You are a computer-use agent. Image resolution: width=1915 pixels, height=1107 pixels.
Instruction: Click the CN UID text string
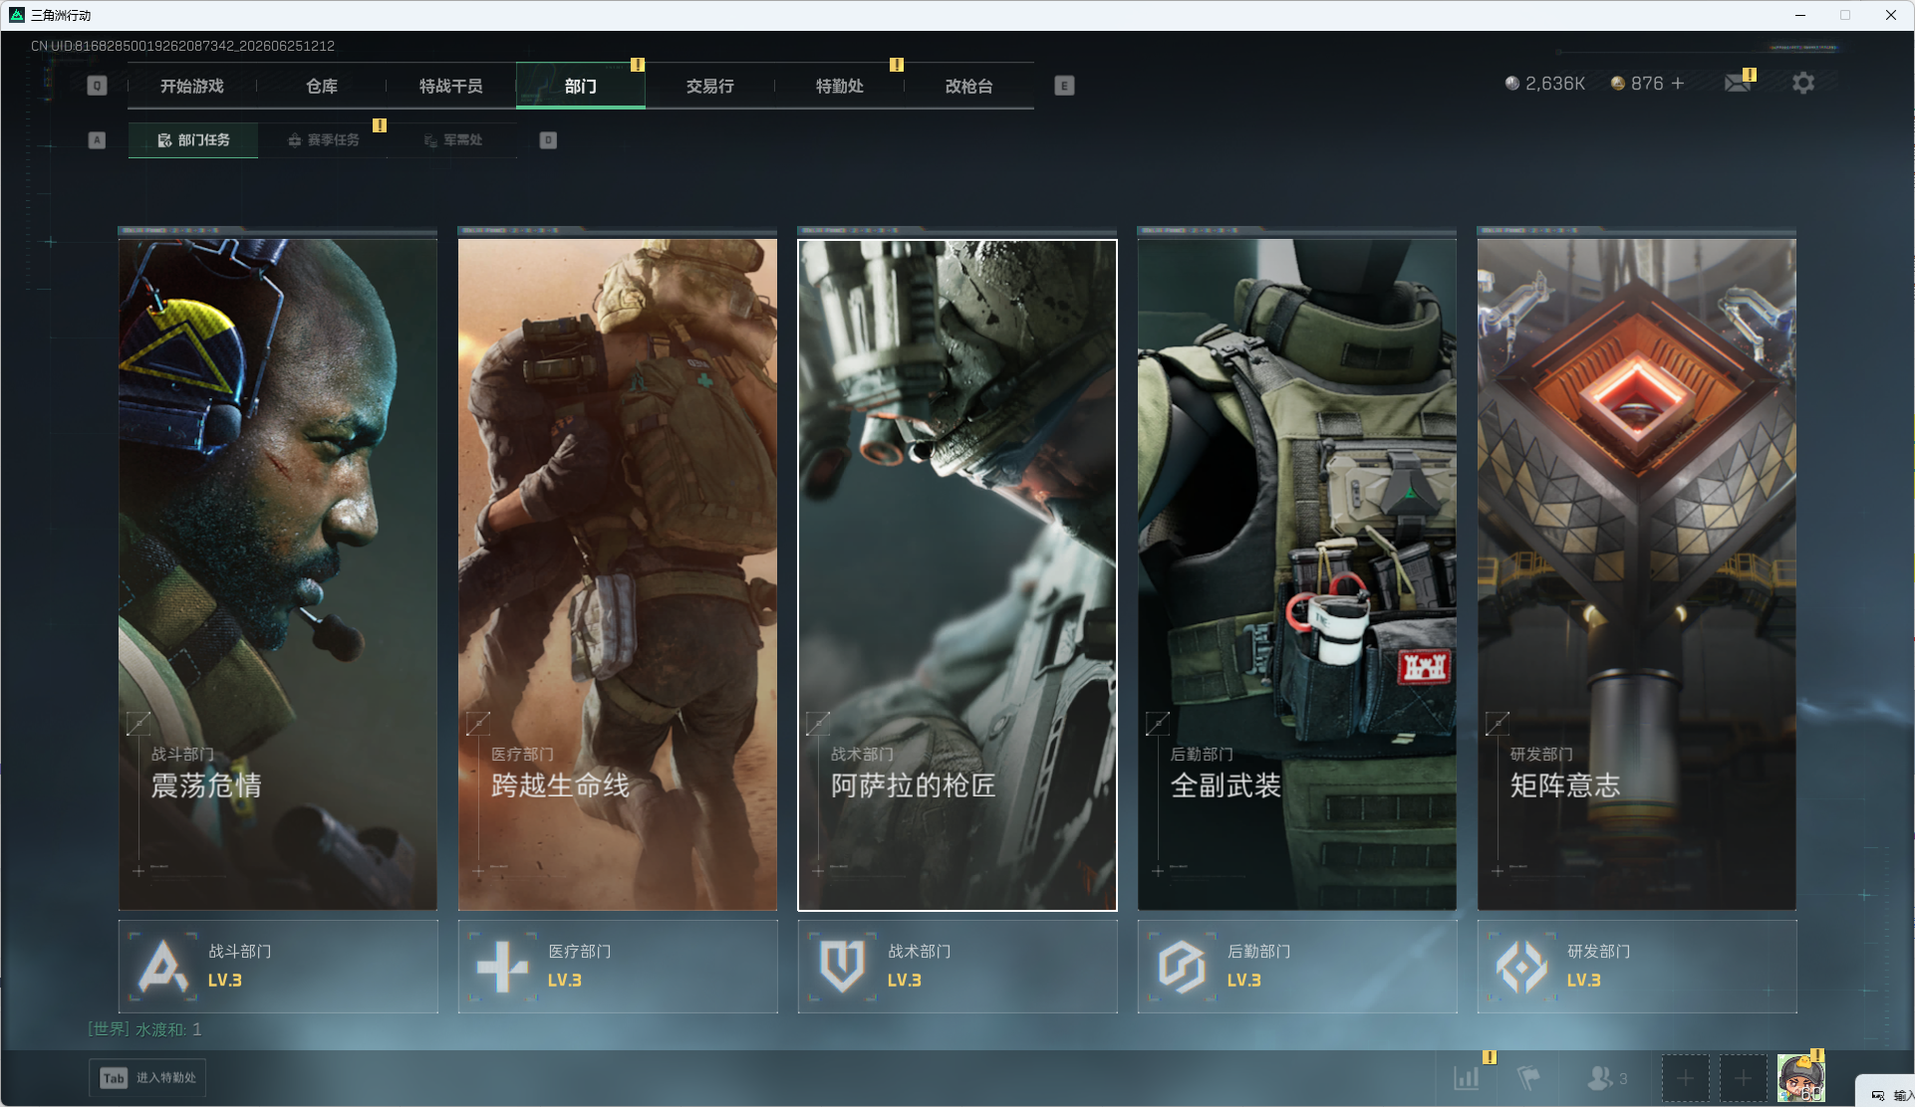point(182,46)
